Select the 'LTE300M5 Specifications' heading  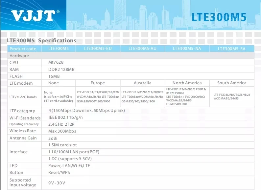click(41, 40)
